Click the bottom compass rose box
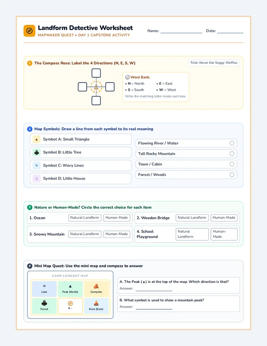The height and width of the screenshot is (346, 267). pos(96,100)
